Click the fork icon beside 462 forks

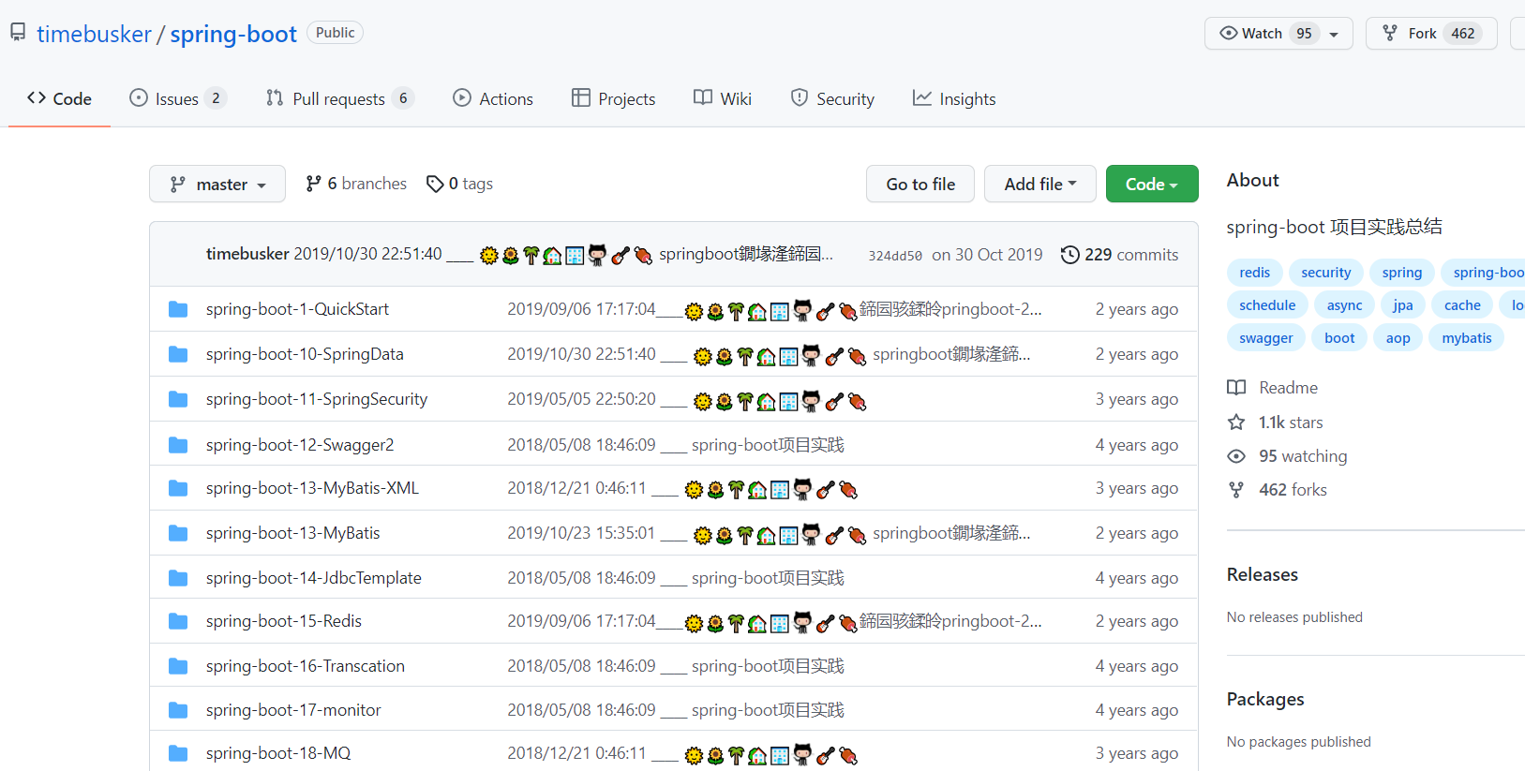tap(1236, 490)
